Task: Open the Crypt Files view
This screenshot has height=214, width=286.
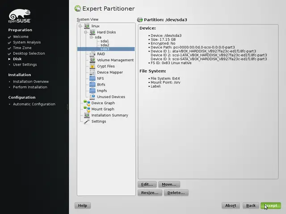Action: (106, 66)
